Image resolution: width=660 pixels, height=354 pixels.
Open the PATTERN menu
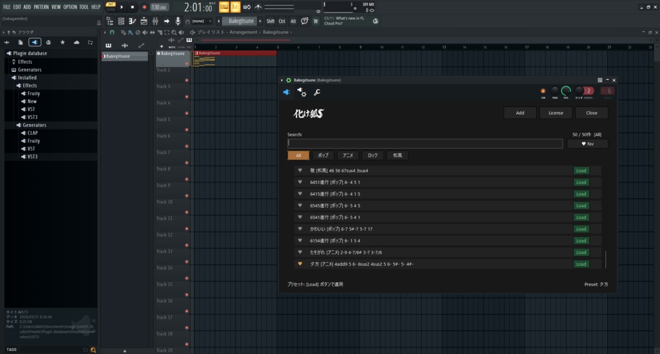41,6
